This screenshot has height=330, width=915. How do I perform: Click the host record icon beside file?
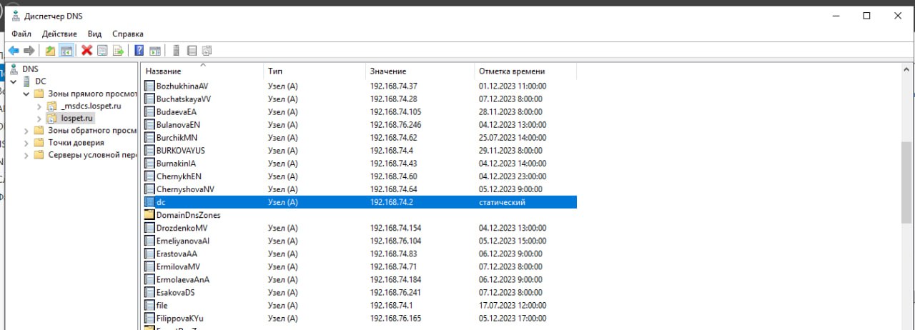149,305
